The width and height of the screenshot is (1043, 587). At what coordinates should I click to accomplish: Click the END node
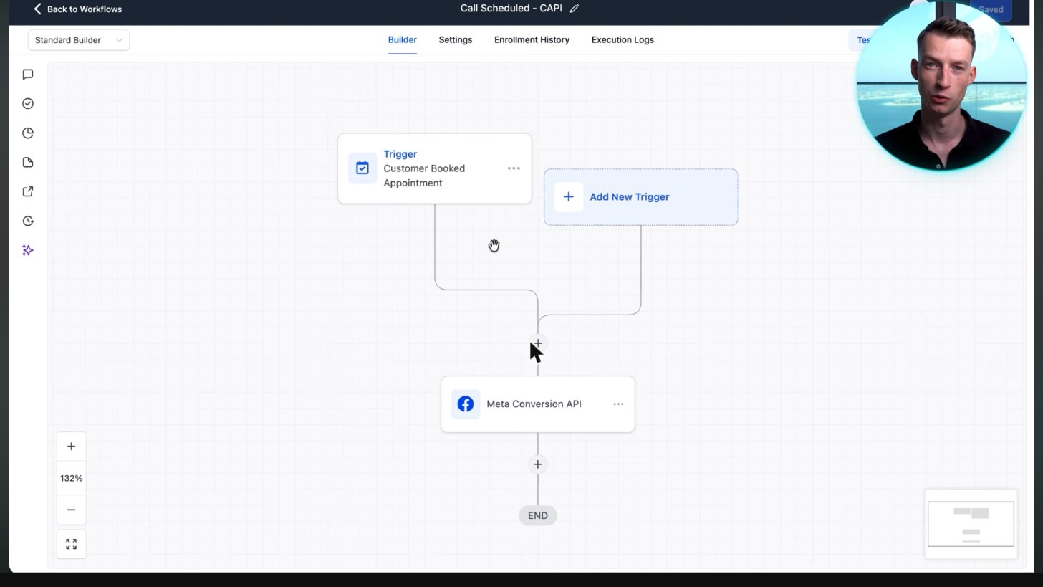click(538, 515)
